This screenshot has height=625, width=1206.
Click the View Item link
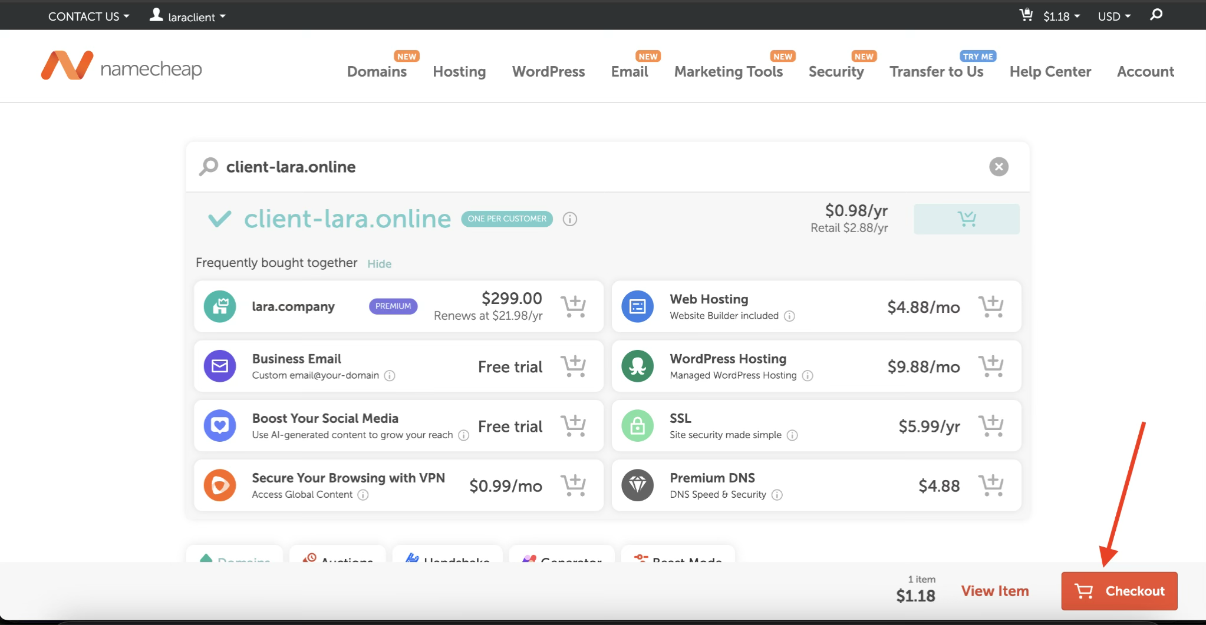pyautogui.click(x=994, y=591)
